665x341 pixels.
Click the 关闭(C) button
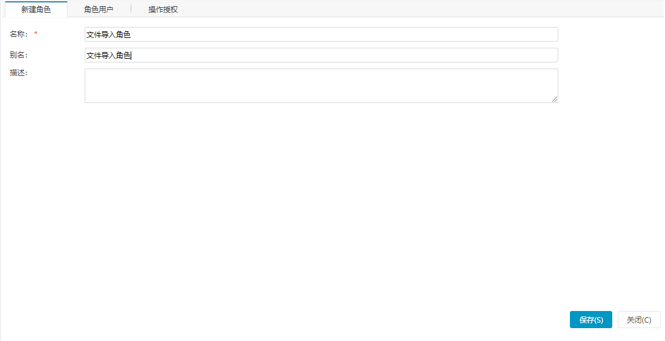point(639,320)
